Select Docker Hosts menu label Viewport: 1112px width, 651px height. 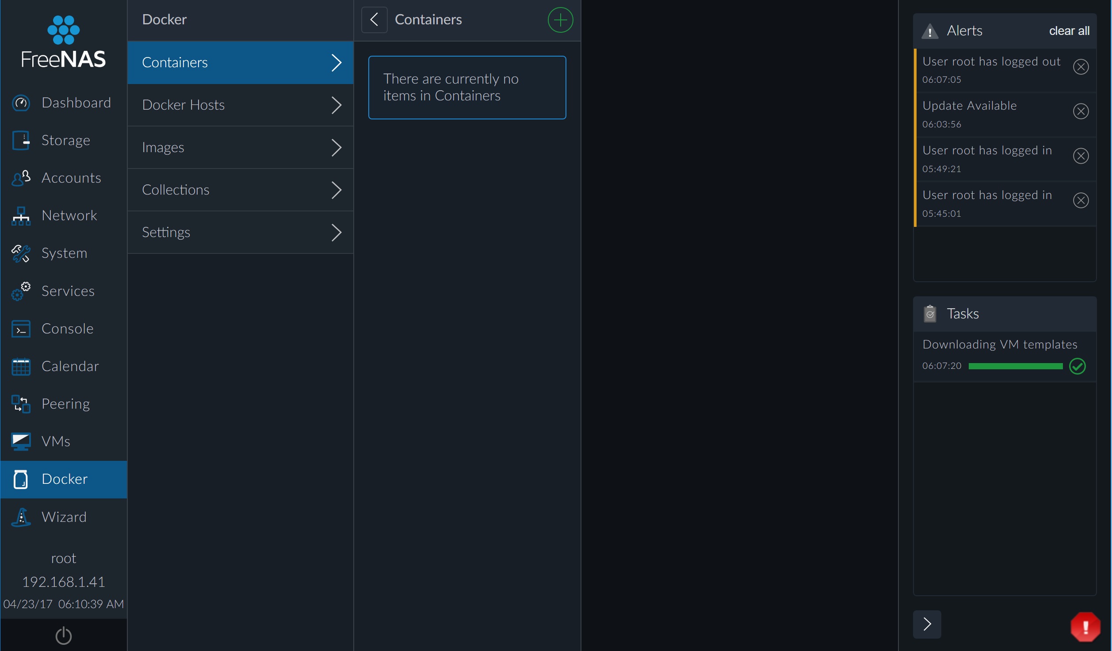coord(183,105)
